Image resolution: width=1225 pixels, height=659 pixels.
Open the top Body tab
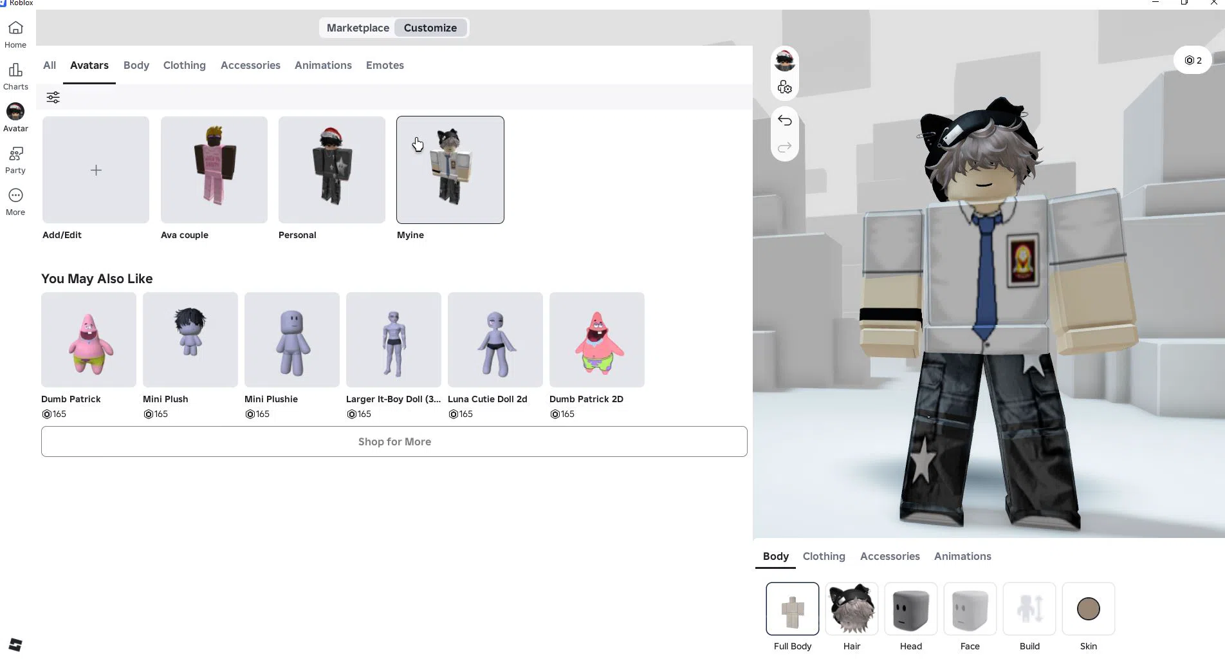[136, 65]
